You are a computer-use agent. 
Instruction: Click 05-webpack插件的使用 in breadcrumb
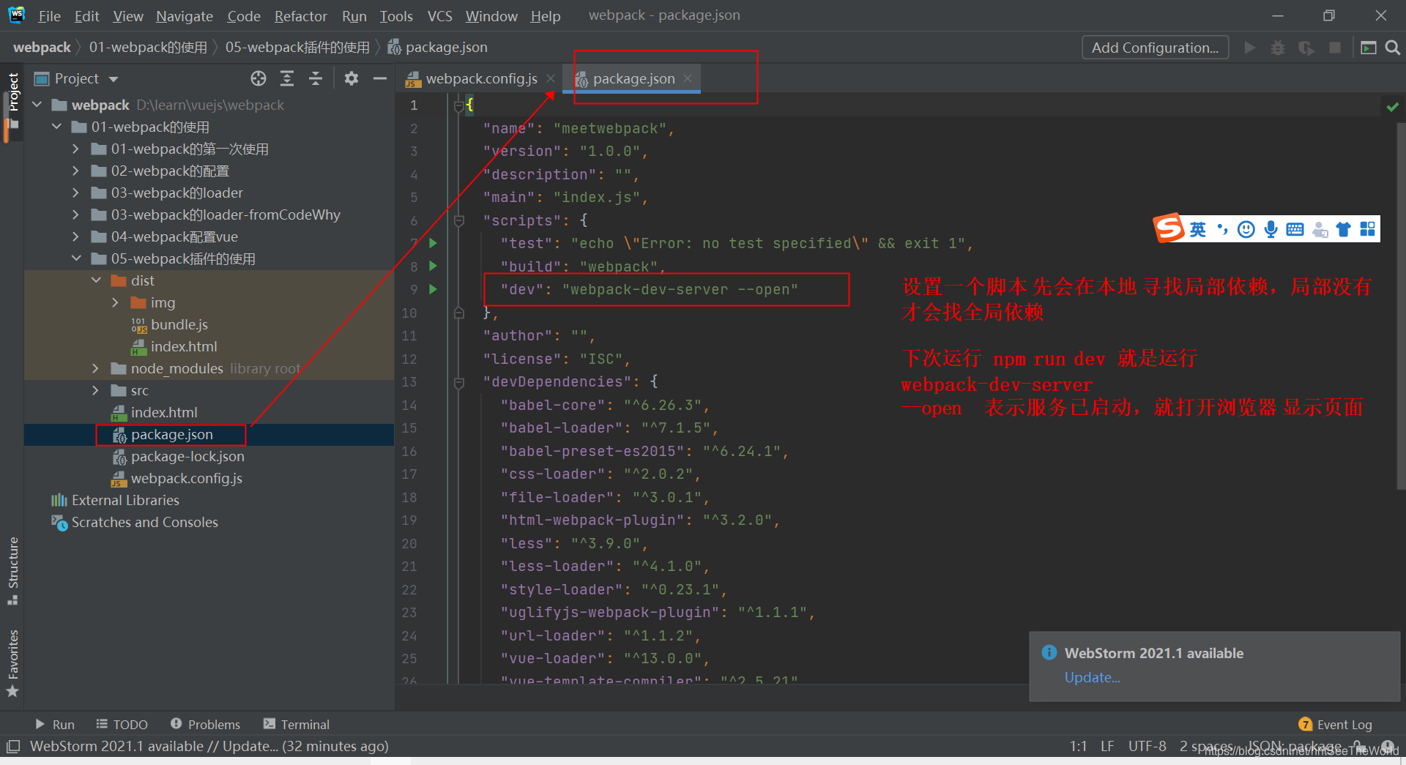point(297,48)
